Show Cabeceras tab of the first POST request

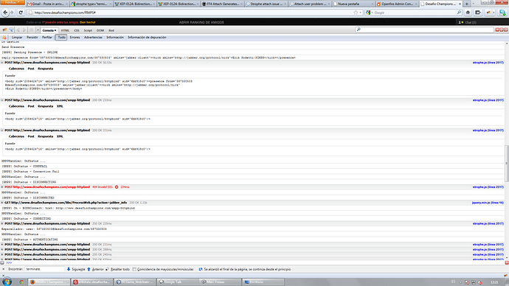(16, 69)
